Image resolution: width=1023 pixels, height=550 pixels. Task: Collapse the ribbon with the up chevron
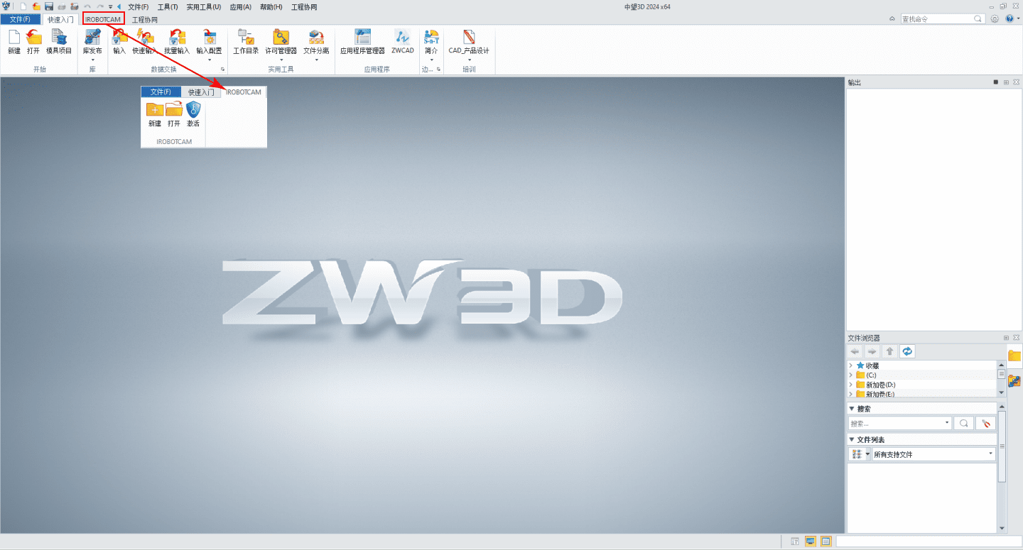(x=892, y=18)
